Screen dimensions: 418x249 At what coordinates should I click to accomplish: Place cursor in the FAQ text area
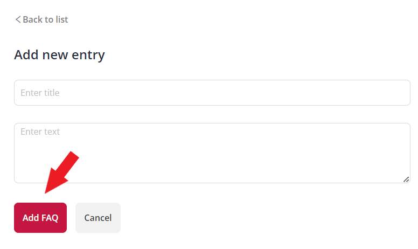[212, 153]
